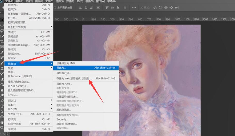Select the Clone Stamp tool
Screen dimensions: 235x136
[2, 68]
